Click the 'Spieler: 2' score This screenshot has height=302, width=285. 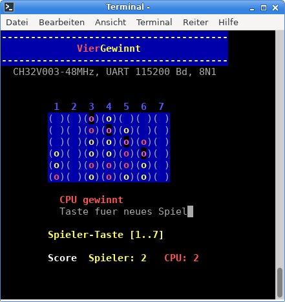point(118,258)
